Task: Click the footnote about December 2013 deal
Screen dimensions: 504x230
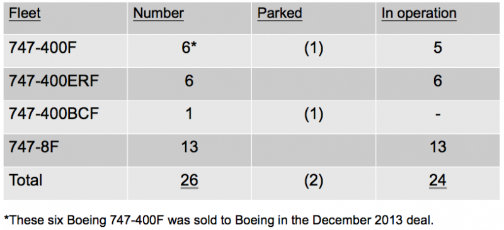Action: [x=219, y=220]
